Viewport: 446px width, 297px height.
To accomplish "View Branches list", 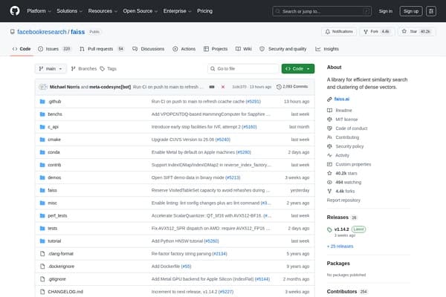I will point(84,69).
